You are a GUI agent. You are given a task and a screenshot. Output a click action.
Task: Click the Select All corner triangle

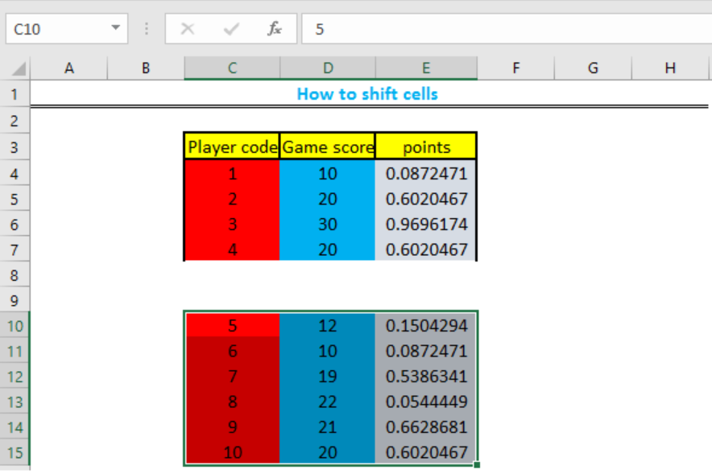click(x=19, y=68)
